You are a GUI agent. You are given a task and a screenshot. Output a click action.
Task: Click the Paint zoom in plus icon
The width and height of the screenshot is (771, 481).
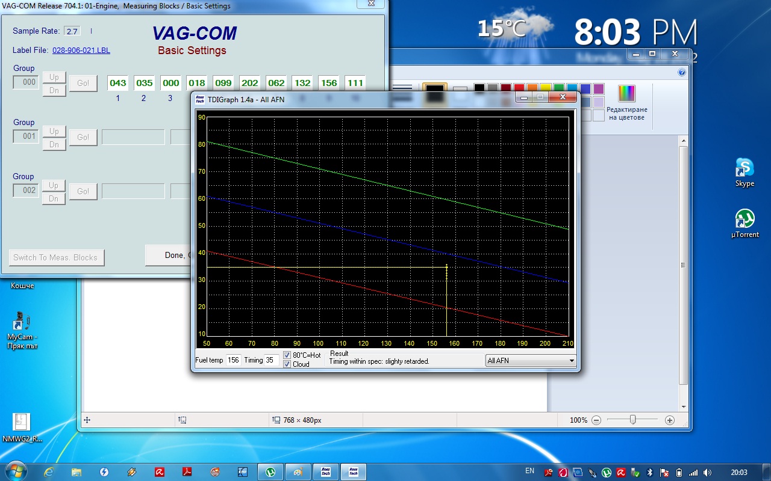tap(669, 420)
